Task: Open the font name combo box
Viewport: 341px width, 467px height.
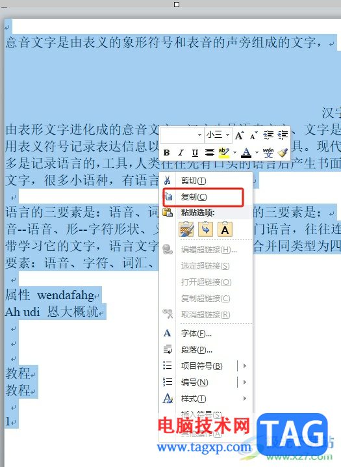Action: (182, 135)
